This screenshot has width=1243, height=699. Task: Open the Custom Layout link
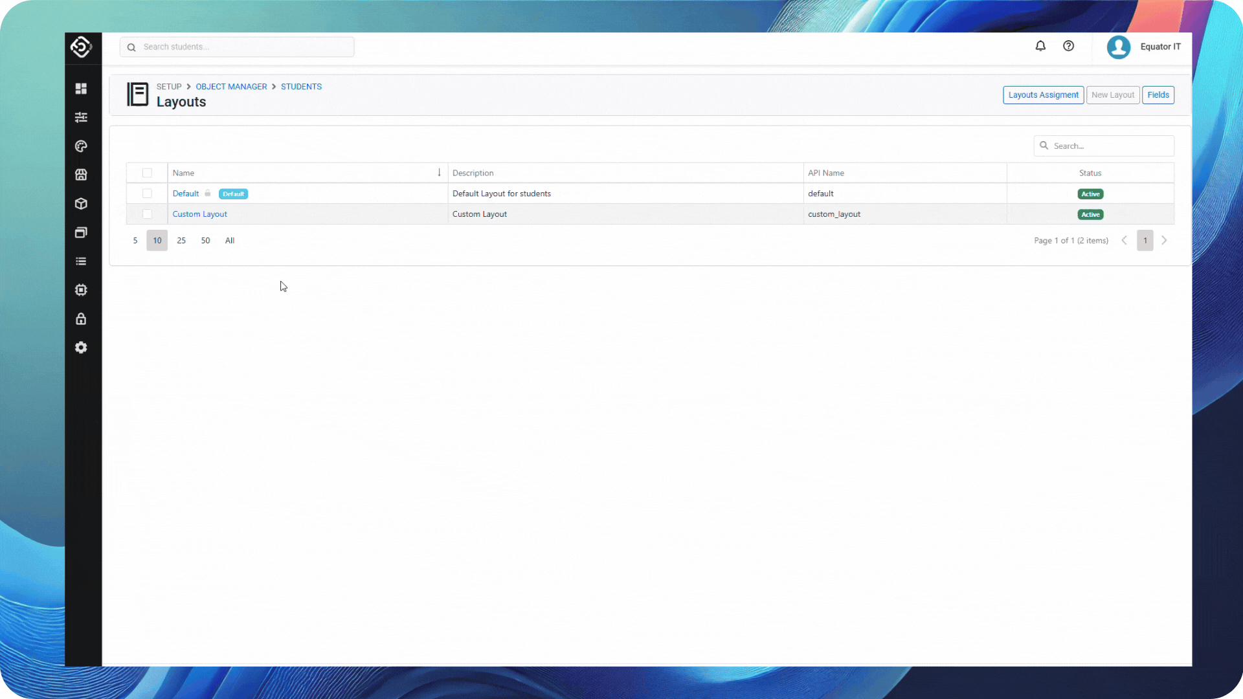click(199, 214)
